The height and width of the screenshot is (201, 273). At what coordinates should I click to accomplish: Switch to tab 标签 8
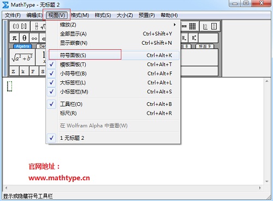[186, 46]
